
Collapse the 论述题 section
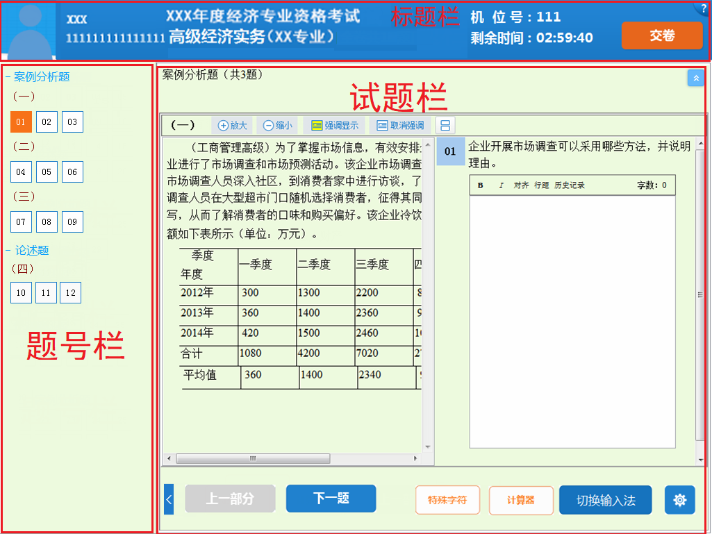click(7, 250)
